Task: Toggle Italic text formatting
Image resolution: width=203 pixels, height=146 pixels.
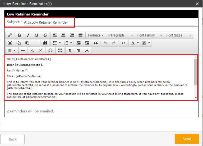Action: point(28,35)
